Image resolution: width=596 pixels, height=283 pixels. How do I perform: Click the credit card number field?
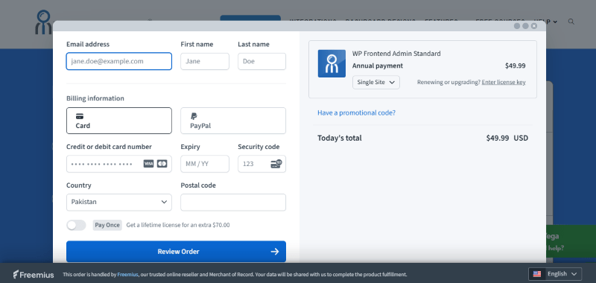point(119,164)
